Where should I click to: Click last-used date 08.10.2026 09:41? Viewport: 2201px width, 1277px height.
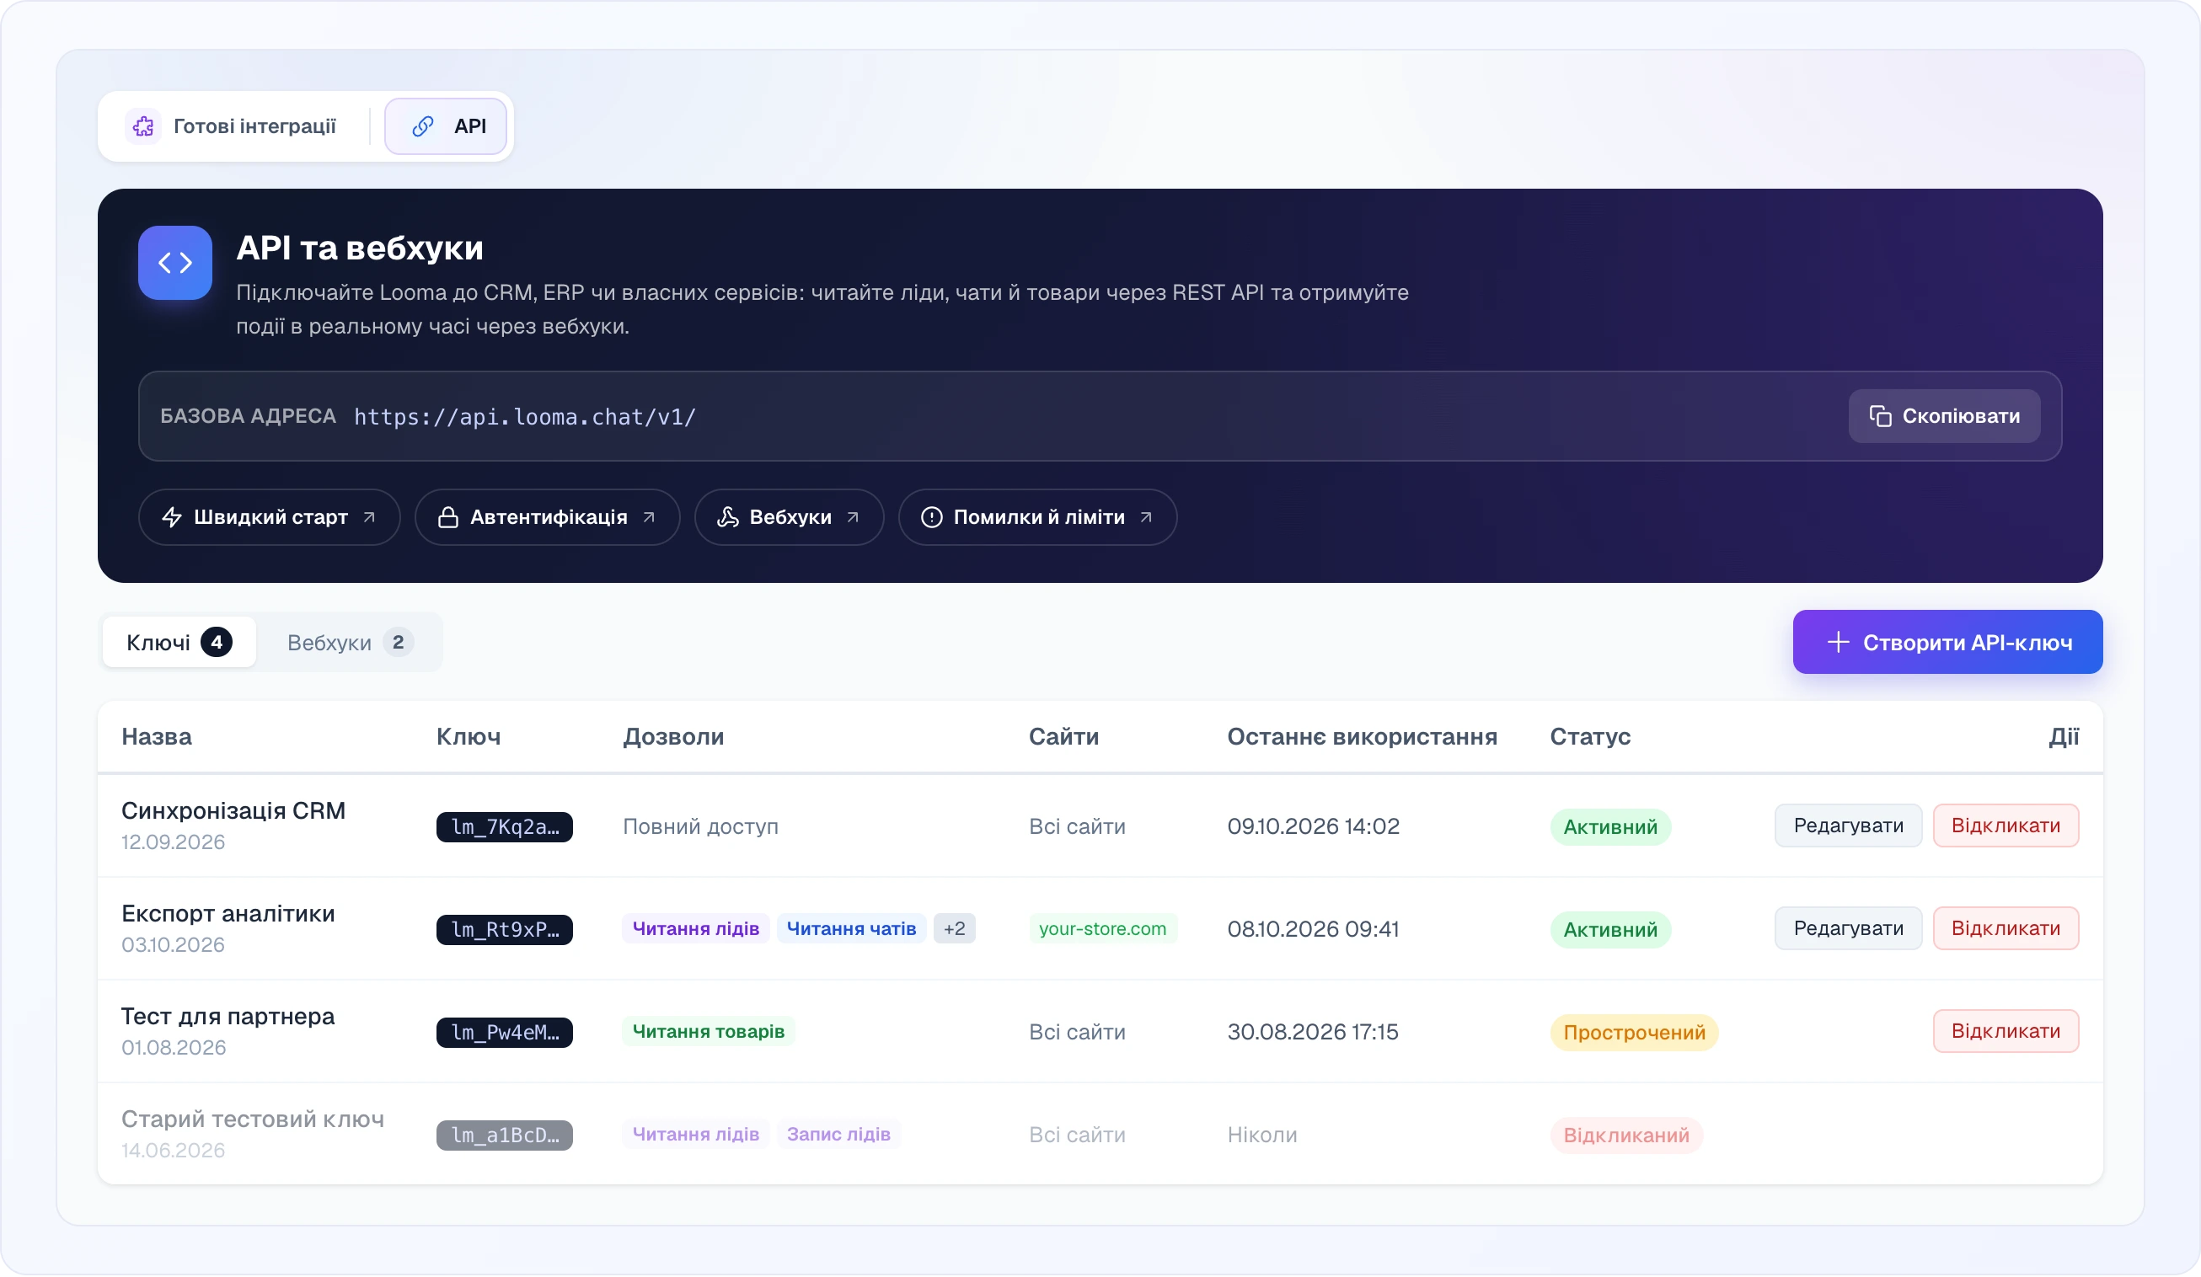[x=1313, y=930]
